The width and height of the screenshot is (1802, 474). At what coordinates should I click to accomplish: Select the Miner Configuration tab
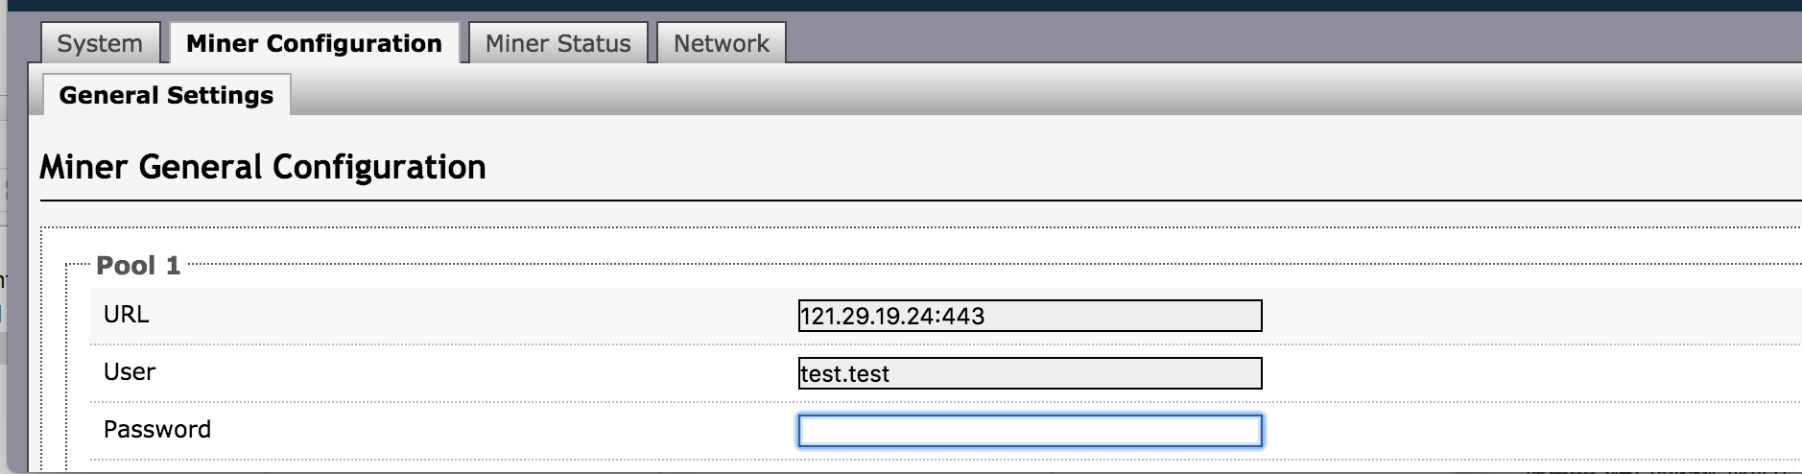pyautogui.click(x=314, y=43)
